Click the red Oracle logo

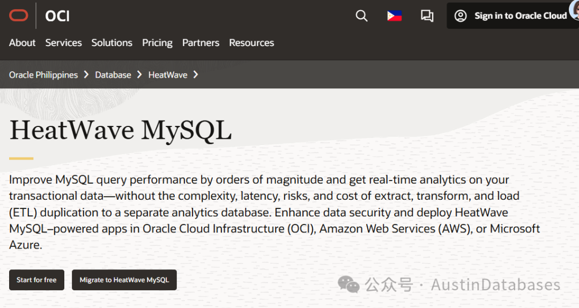tap(18, 16)
